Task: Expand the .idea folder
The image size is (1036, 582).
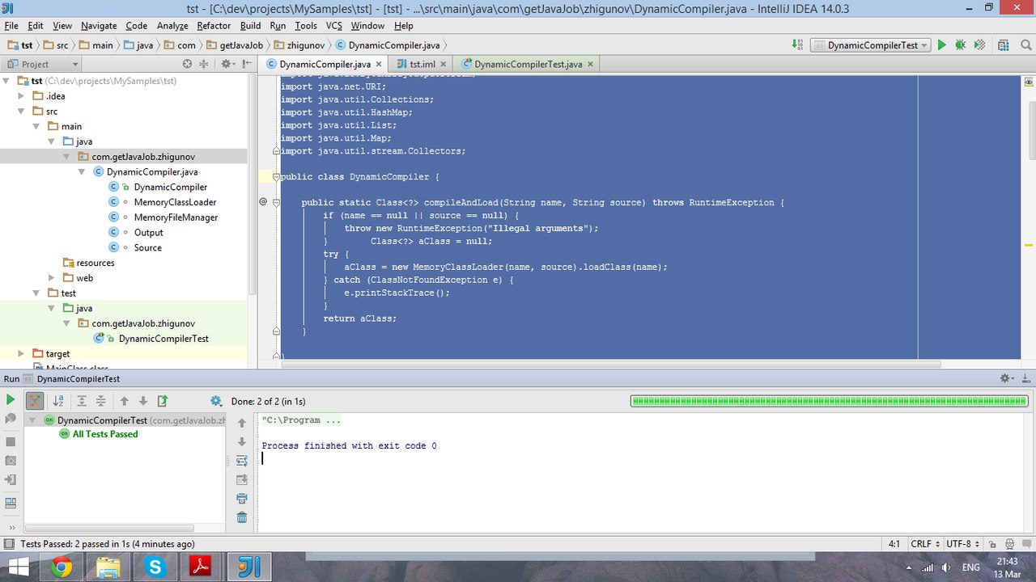Action: point(22,96)
